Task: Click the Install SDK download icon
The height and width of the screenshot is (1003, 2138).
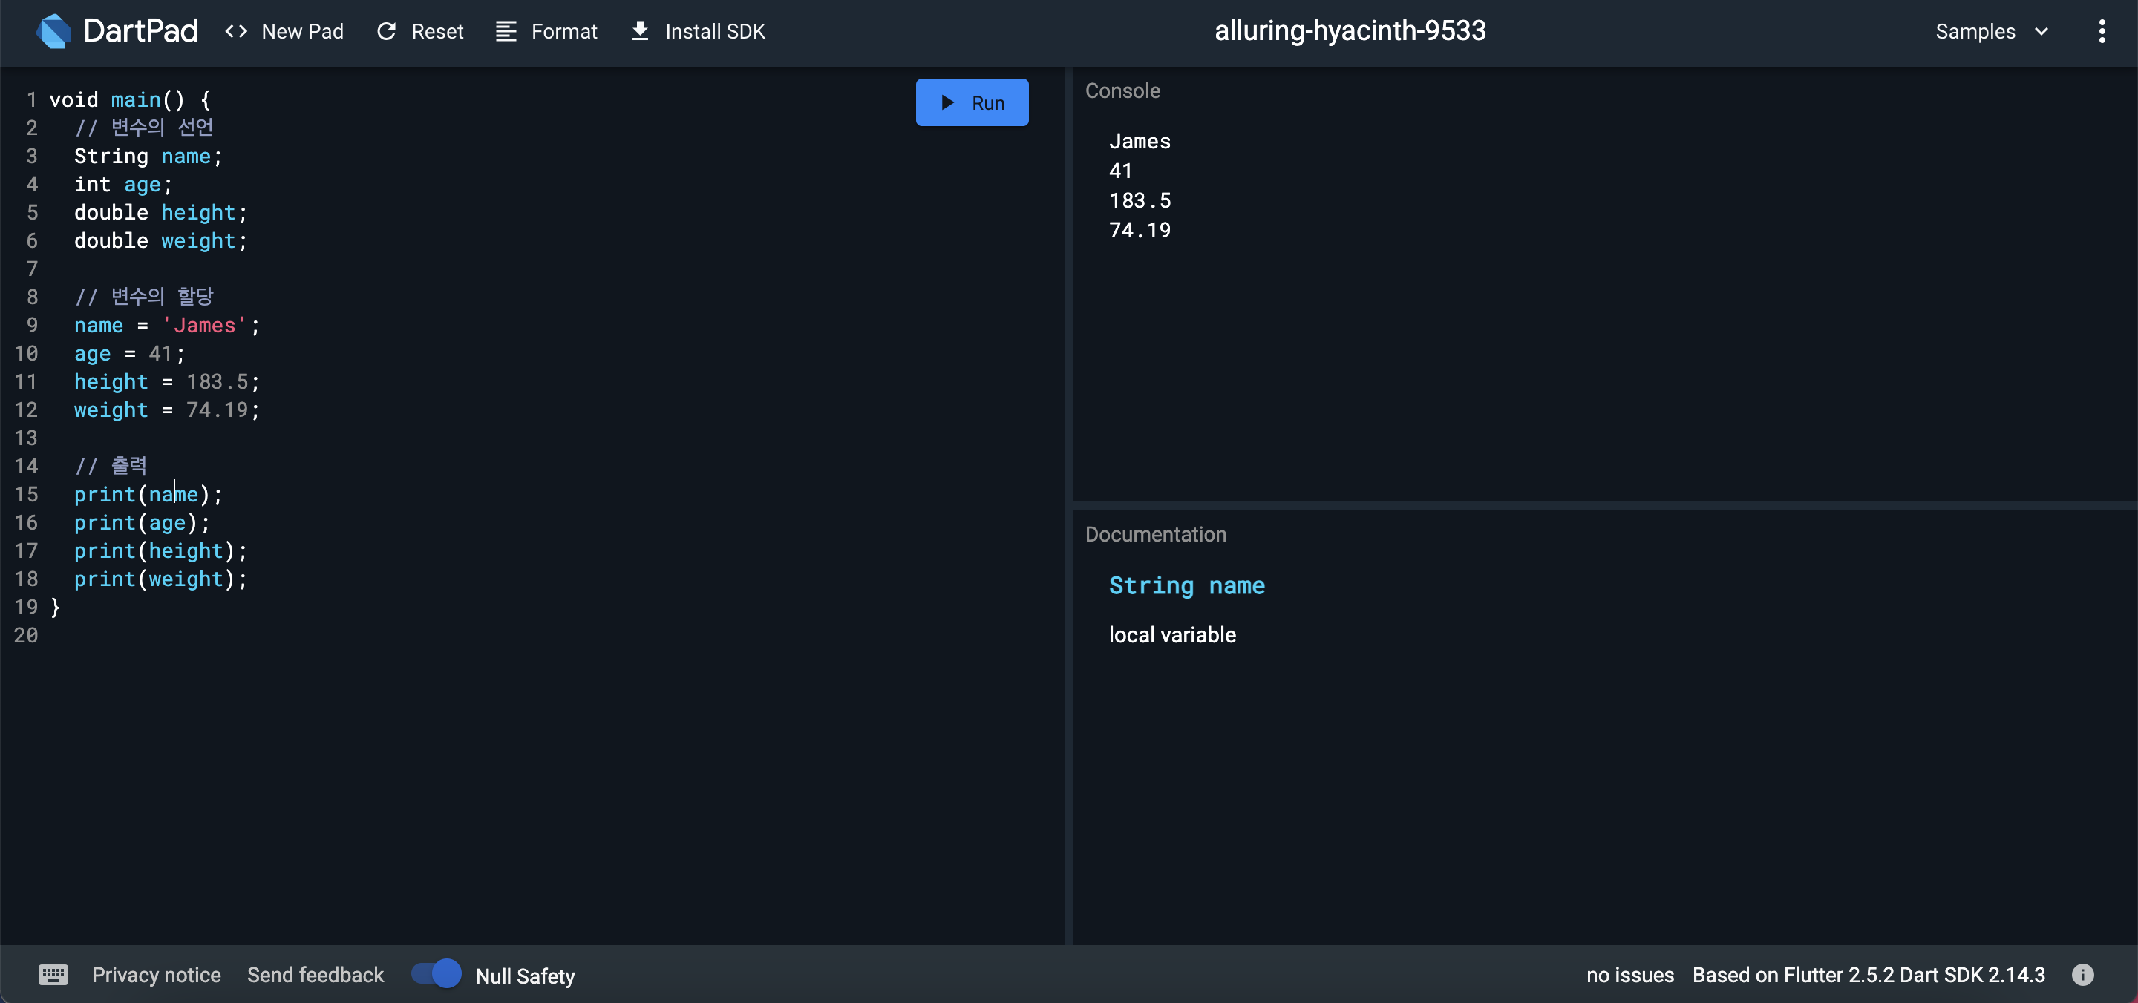Action: pos(640,31)
